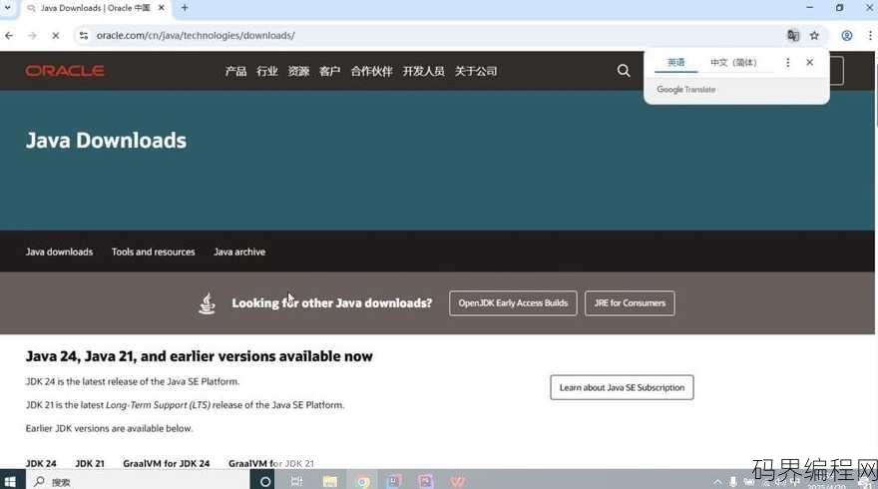Click the Java cup icon in banner
This screenshot has height=489, width=878.
tap(208, 303)
